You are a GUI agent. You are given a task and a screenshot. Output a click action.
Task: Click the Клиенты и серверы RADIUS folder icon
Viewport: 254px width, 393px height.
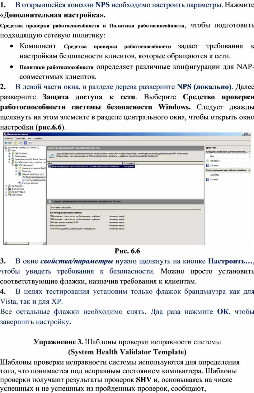tap(20, 168)
